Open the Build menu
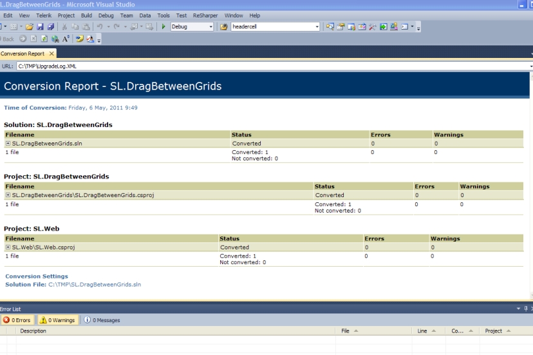 tap(86, 15)
